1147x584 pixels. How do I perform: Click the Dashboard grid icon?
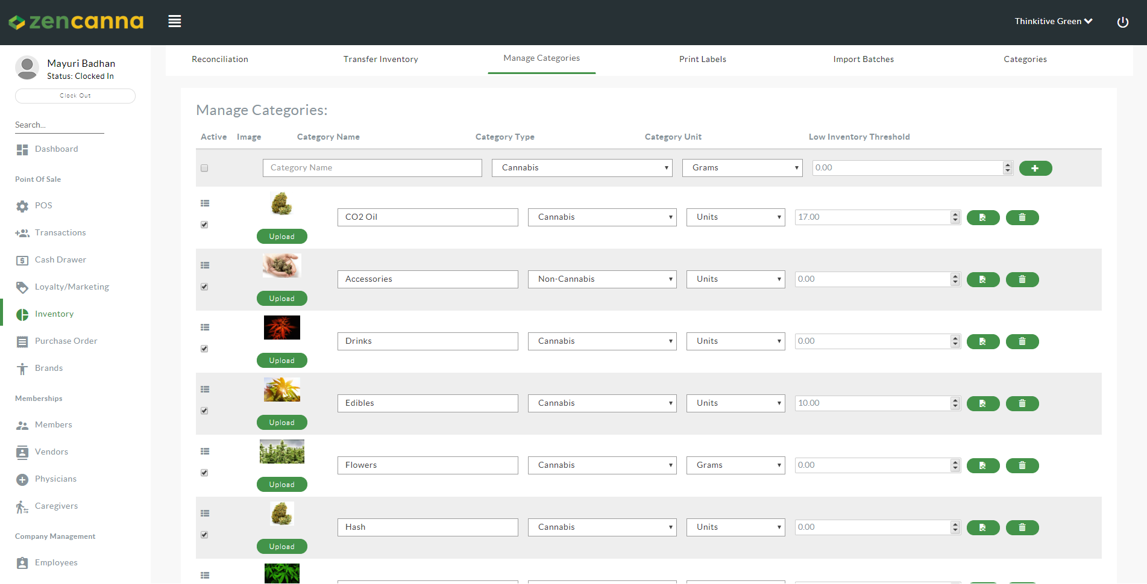(x=22, y=150)
